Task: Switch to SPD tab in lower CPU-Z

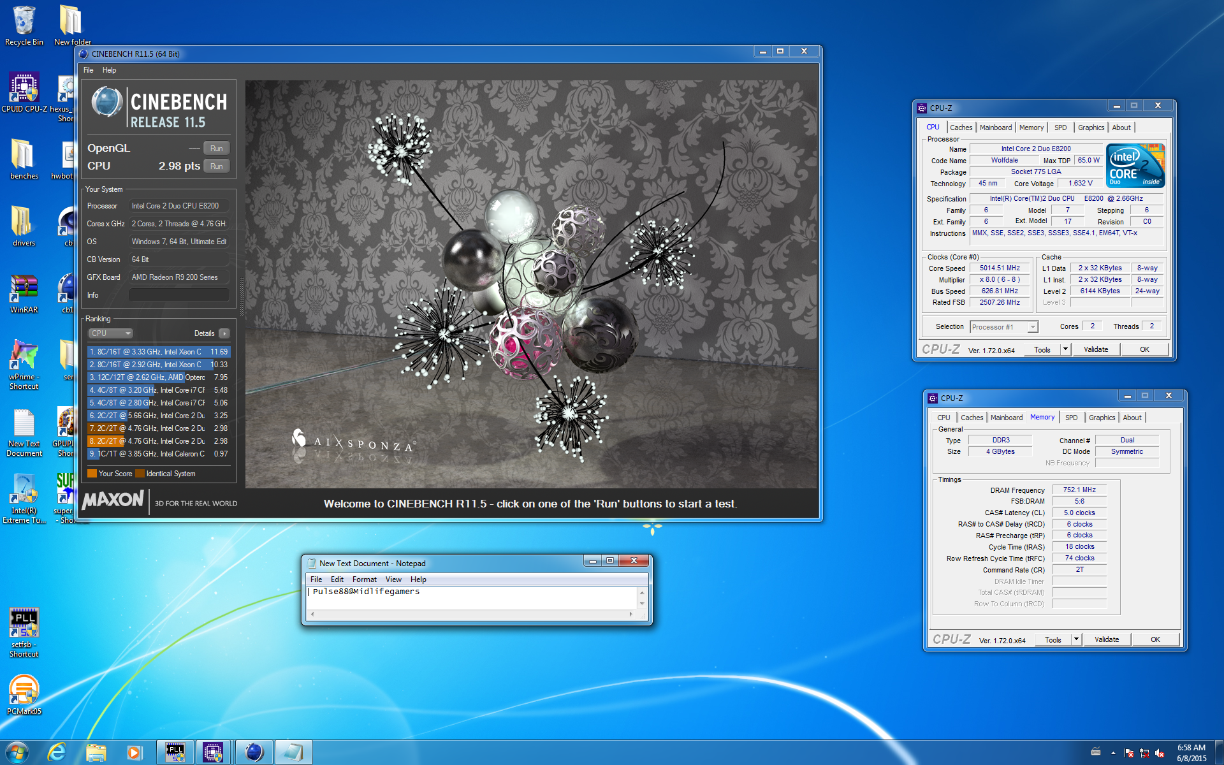Action: click(x=1072, y=418)
